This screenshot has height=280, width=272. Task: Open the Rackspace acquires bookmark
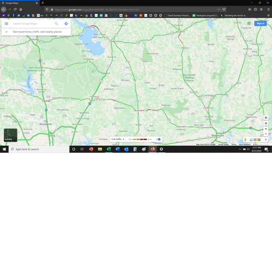point(205,16)
